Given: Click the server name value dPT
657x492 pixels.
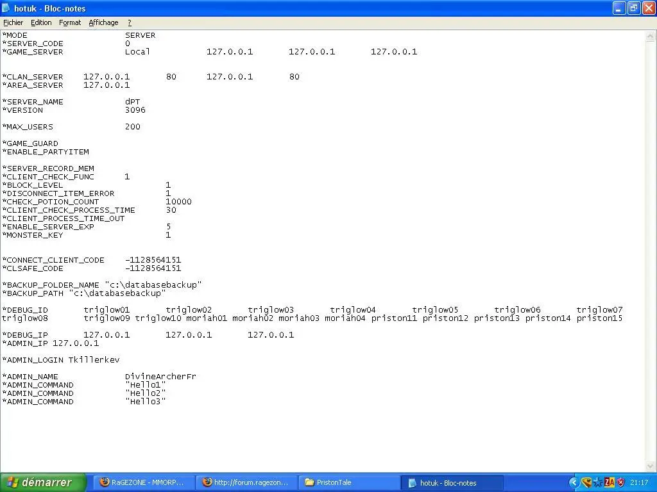Looking at the screenshot, I should tap(132, 102).
